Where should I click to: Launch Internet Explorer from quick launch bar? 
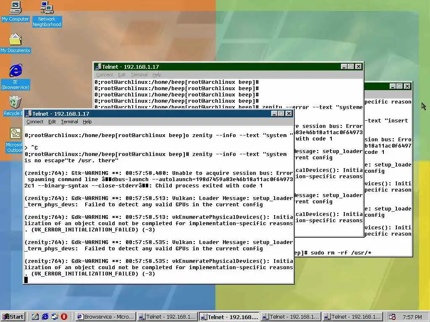(x=45, y=317)
